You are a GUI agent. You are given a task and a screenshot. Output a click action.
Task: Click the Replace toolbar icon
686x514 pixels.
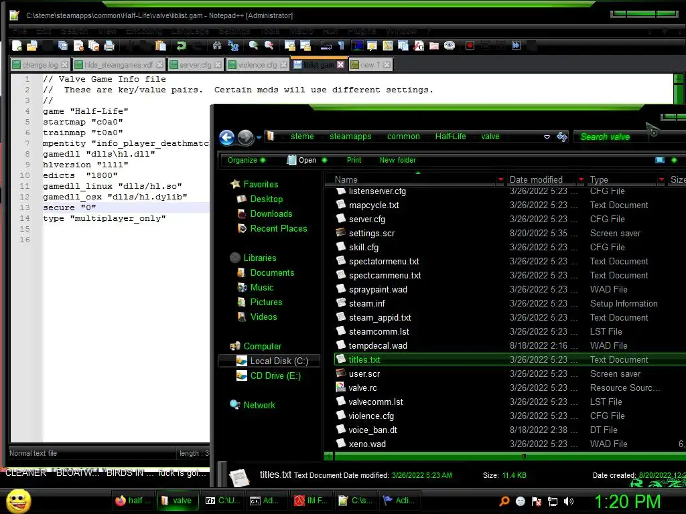point(232,46)
